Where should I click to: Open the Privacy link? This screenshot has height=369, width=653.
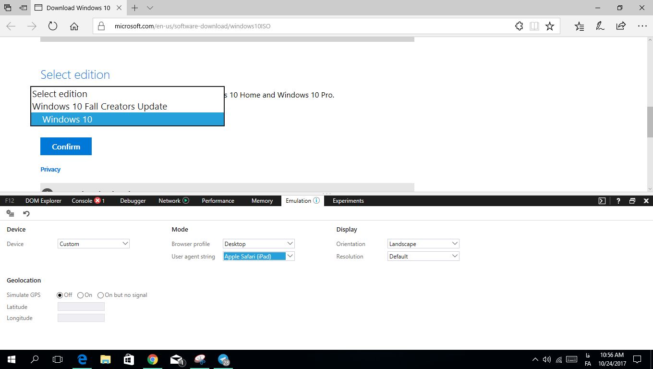tap(50, 169)
